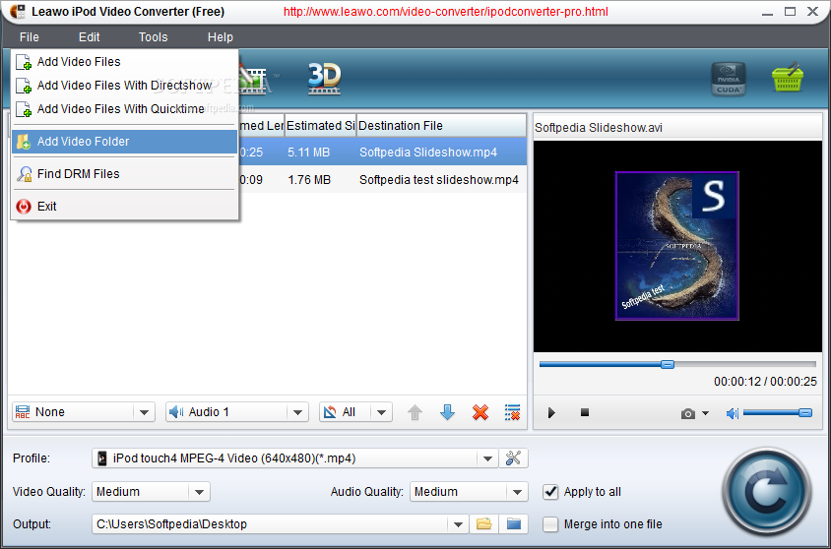831x549 pixels.
Task: Stop the preview video playback
Action: [x=585, y=412]
